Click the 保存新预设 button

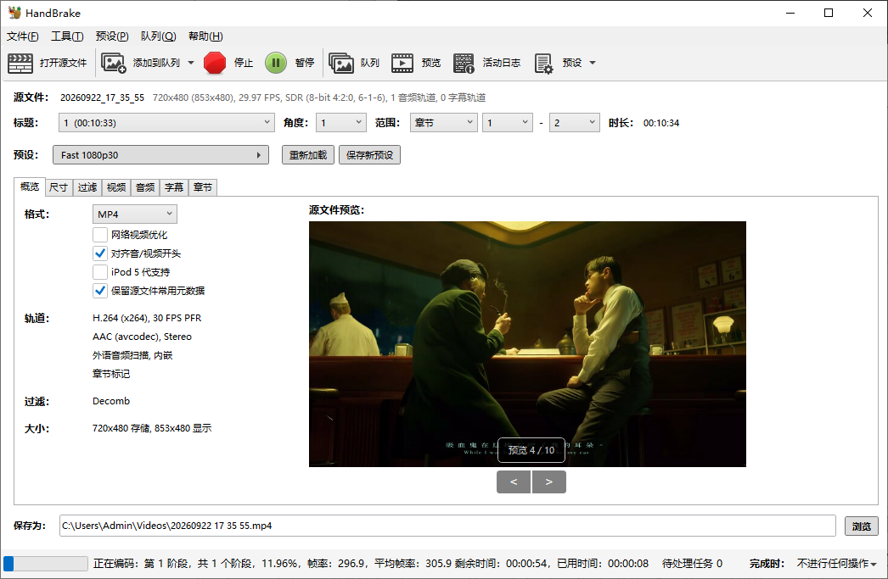(x=370, y=155)
